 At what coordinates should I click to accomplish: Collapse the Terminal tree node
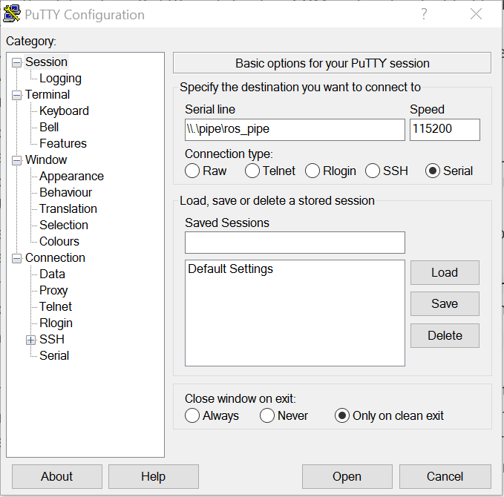click(x=16, y=95)
